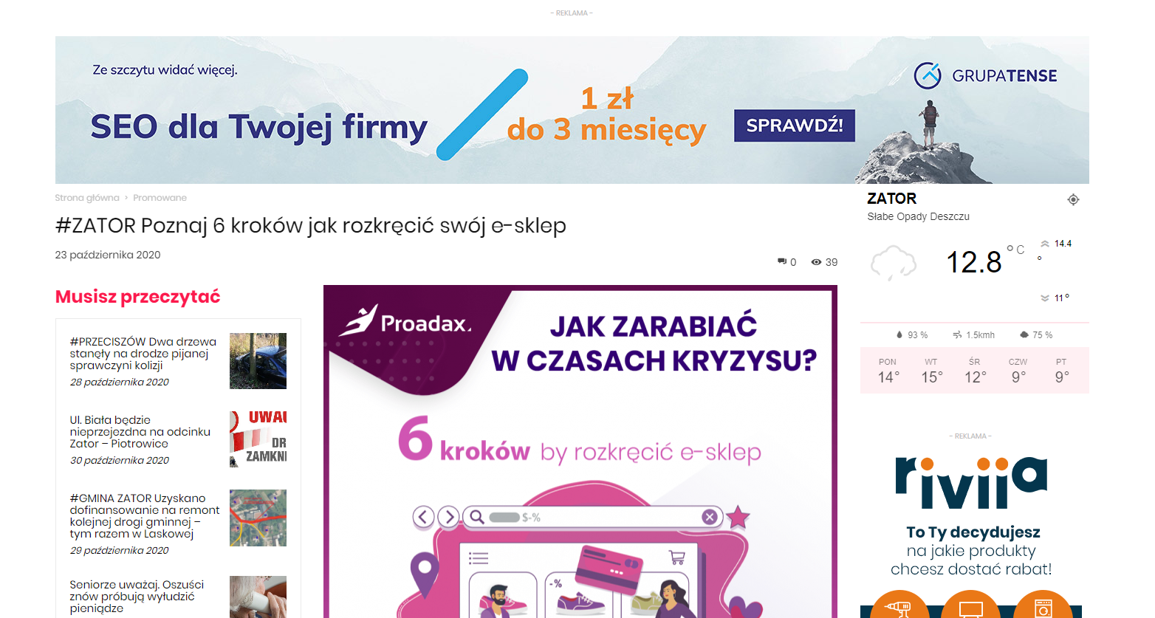Screen dimensions: 1155x618
Task: Open Ul. Biała nieprzejezdna article link
Action: click(140, 432)
